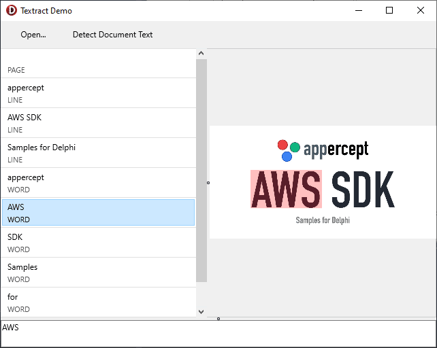Click the Textract Demo app icon
The width and height of the screenshot is (437, 348).
[x=12, y=11]
